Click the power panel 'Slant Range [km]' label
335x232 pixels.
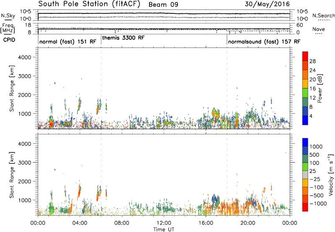(12, 88)
